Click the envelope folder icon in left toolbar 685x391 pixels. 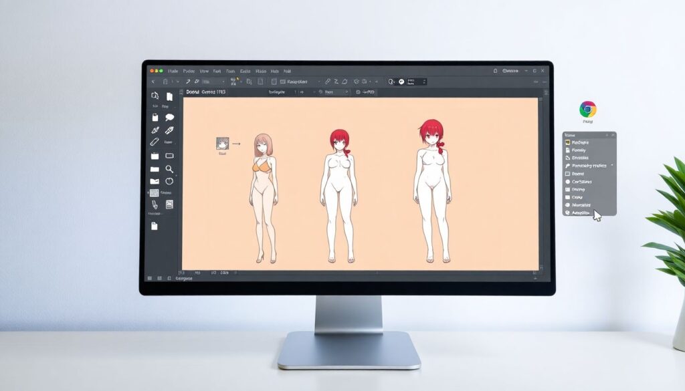point(155,181)
